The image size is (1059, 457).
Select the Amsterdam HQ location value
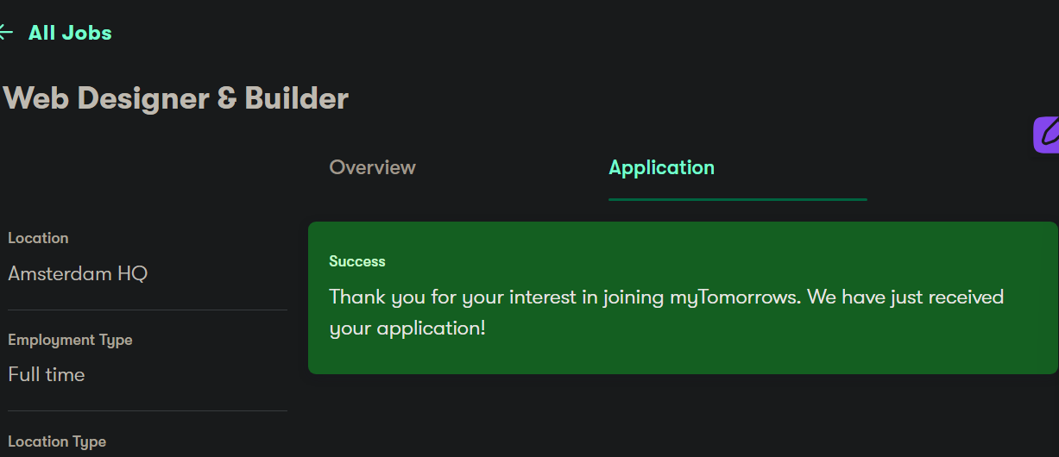[78, 274]
